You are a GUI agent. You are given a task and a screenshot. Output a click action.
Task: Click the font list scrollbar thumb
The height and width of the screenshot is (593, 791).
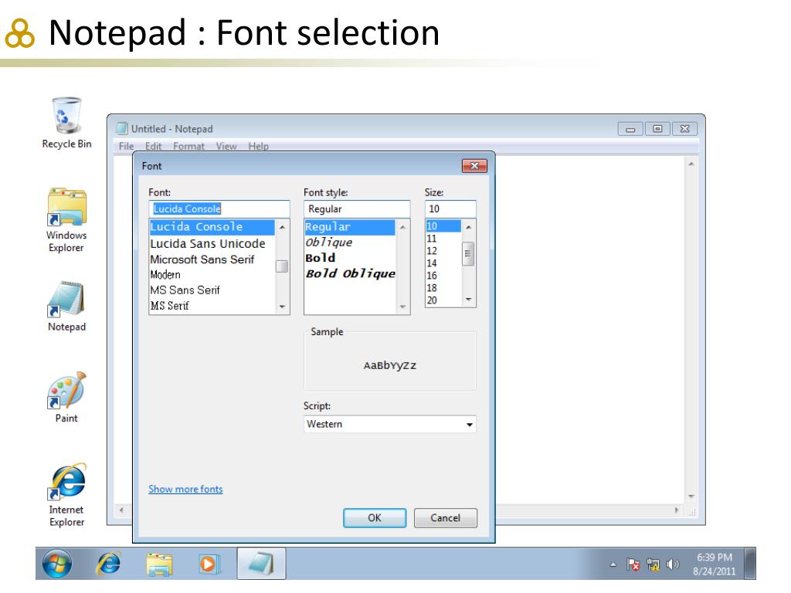[282, 266]
